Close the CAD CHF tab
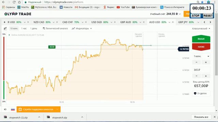Screen dimensions: 218x122 tap(86, 22)
